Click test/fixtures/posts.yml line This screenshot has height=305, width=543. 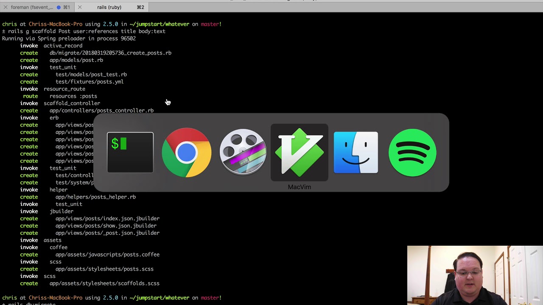point(90,82)
